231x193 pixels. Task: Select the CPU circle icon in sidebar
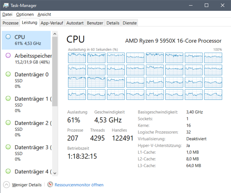click(8, 37)
